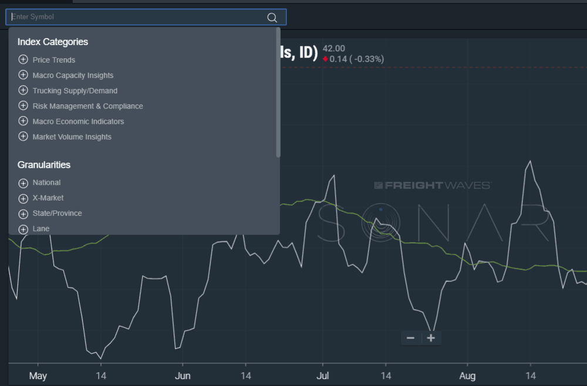587x386 pixels.
Task: Click the search magnifier icon
Action: tap(272, 17)
